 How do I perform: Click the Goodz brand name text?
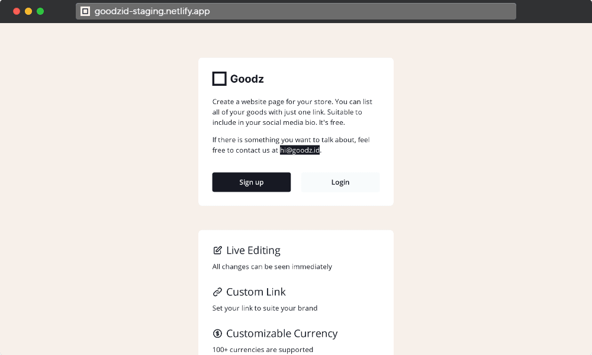(x=247, y=79)
